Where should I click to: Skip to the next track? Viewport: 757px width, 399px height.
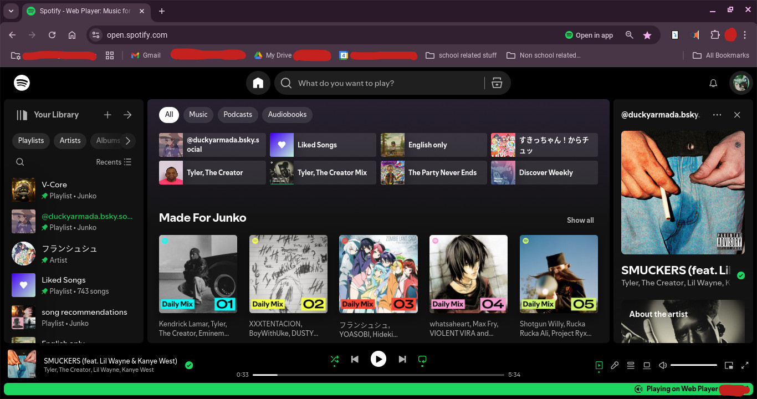pyautogui.click(x=402, y=359)
